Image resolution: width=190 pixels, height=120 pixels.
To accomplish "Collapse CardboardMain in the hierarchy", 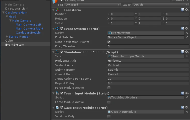I will [4, 13].
